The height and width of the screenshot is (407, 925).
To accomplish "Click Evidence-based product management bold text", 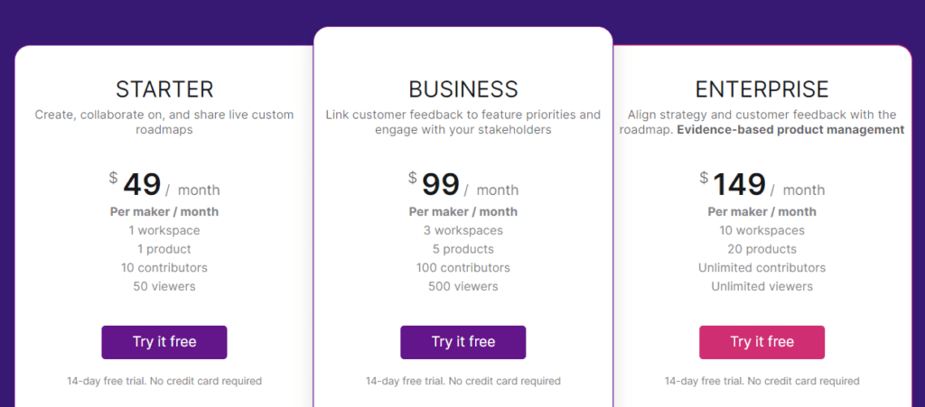I will point(790,130).
